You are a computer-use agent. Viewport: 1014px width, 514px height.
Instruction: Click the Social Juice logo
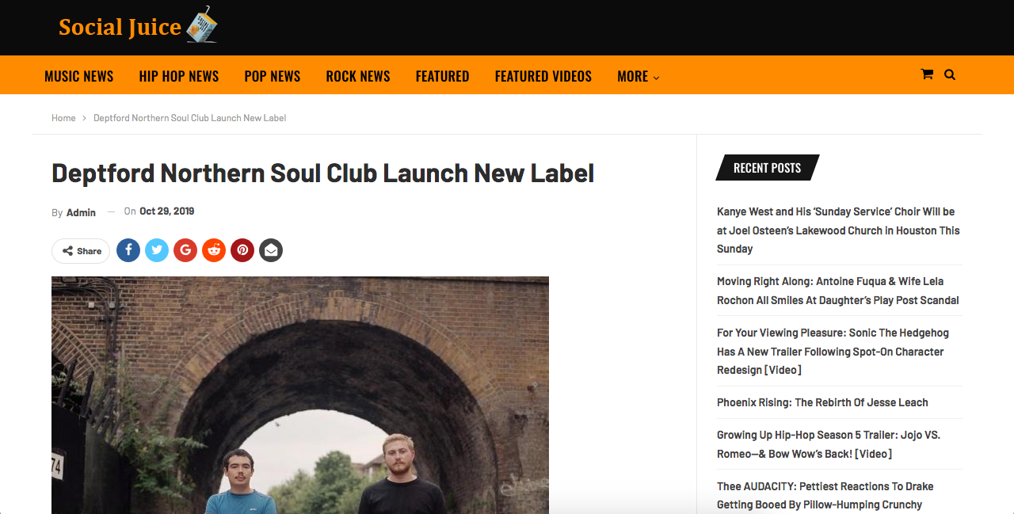pos(138,25)
